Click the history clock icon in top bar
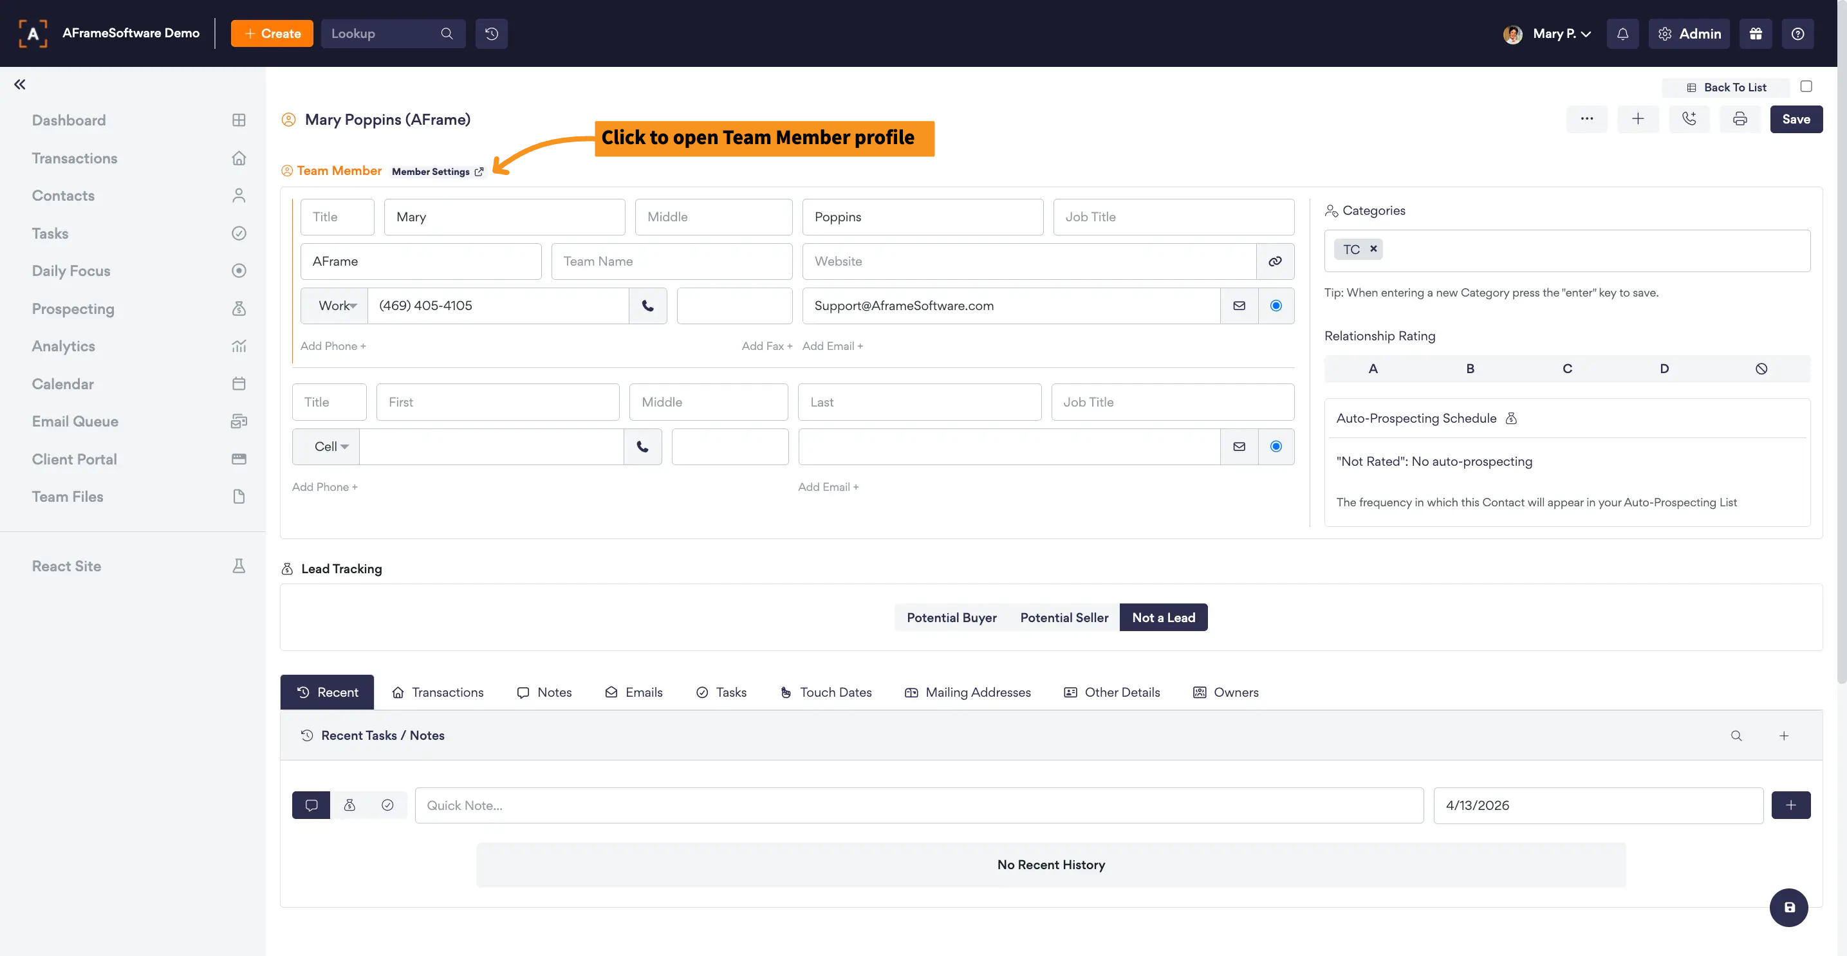1847x956 pixels. click(x=491, y=33)
